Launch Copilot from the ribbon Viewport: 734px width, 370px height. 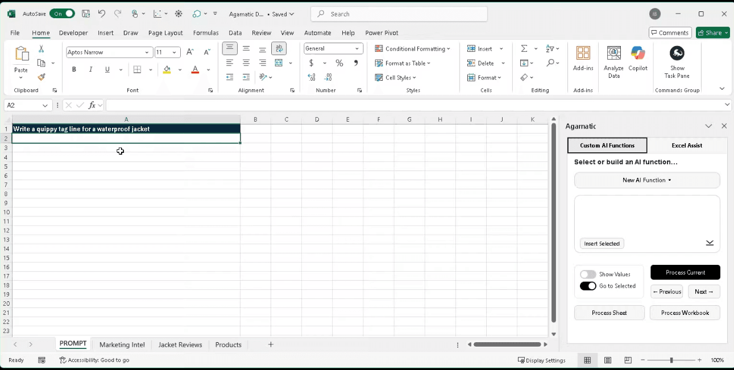638,60
